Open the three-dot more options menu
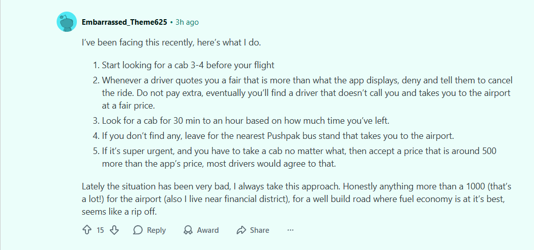Viewport: 534px width, 250px height. (x=290, y=230)
